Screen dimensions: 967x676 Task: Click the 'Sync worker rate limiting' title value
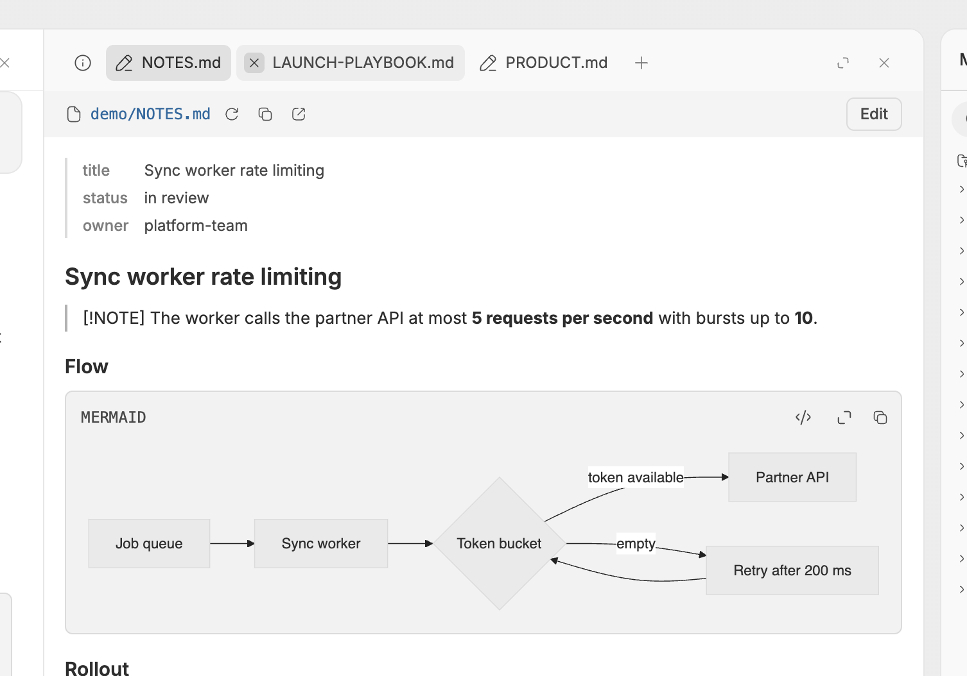pos(234,171)
